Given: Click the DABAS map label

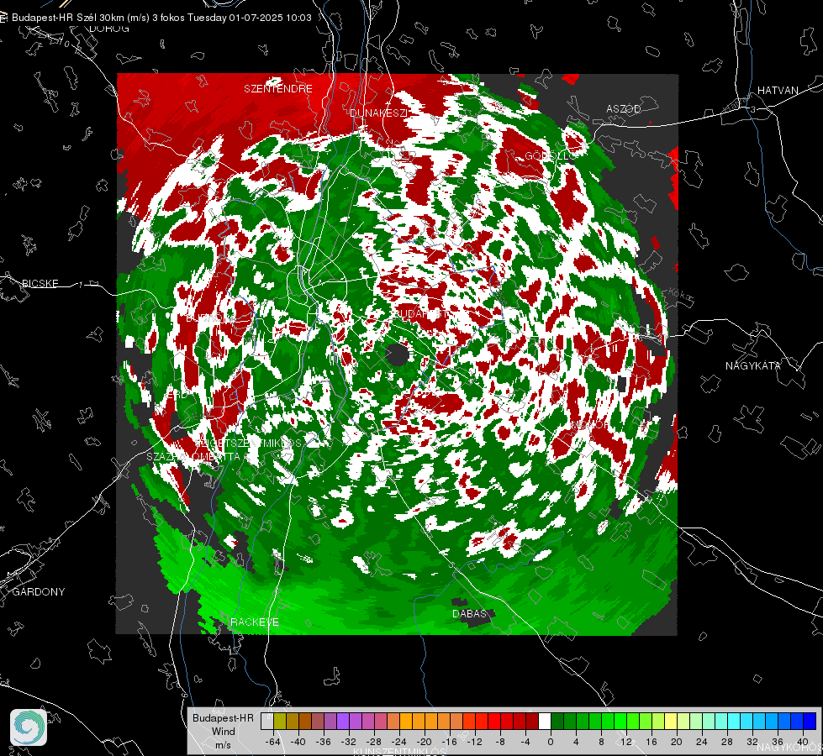Looking at the screenshot, I should (469, 613).
